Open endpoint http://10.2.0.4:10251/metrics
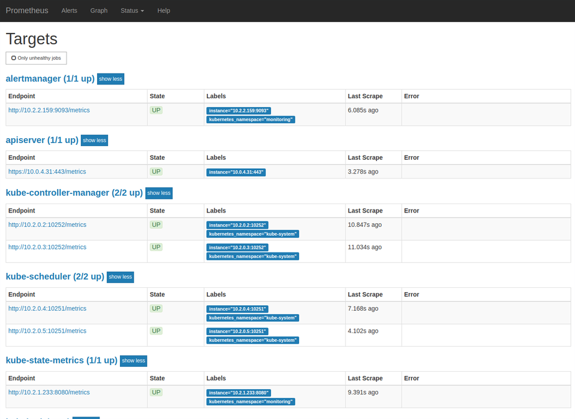Viewport: 575px width, 419px height. pyautogui.click(x=47, y=309)
